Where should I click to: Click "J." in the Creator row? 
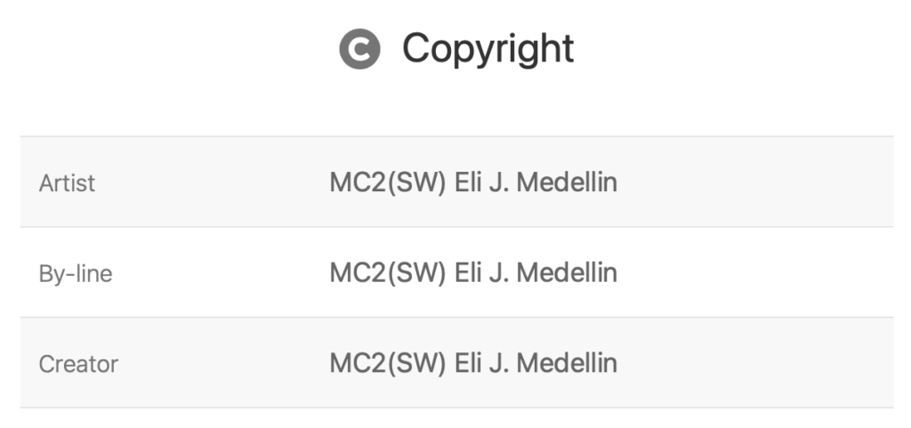pyautogui.click(x=498, y=363)
